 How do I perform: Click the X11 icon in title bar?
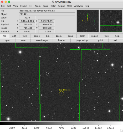click(53, 2)
